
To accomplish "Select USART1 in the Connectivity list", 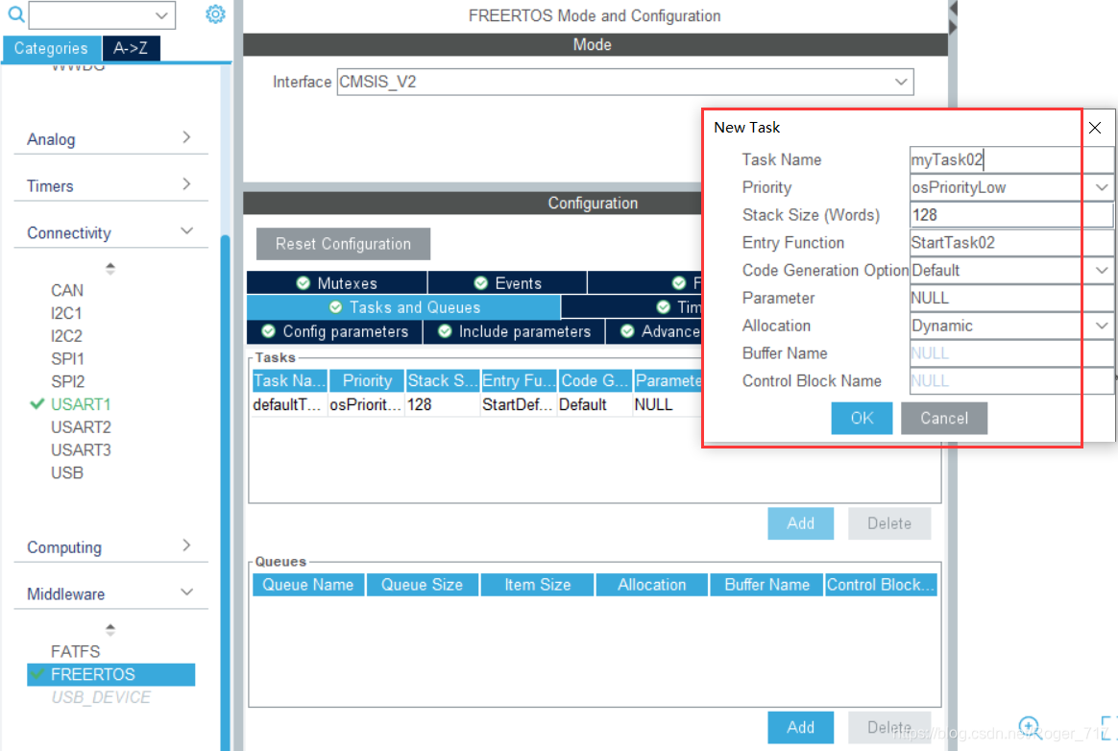I will point(81,404).
